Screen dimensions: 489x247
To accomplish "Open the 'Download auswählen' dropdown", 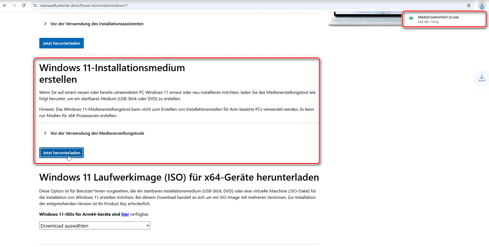I will click(95, 226).
